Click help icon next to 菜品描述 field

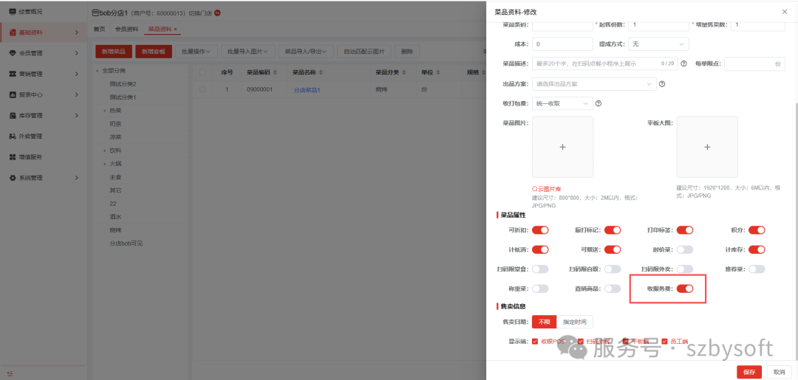click(683, 64)
